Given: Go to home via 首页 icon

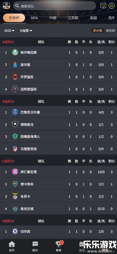Looking at the screenshot, I should coord(12,247).
